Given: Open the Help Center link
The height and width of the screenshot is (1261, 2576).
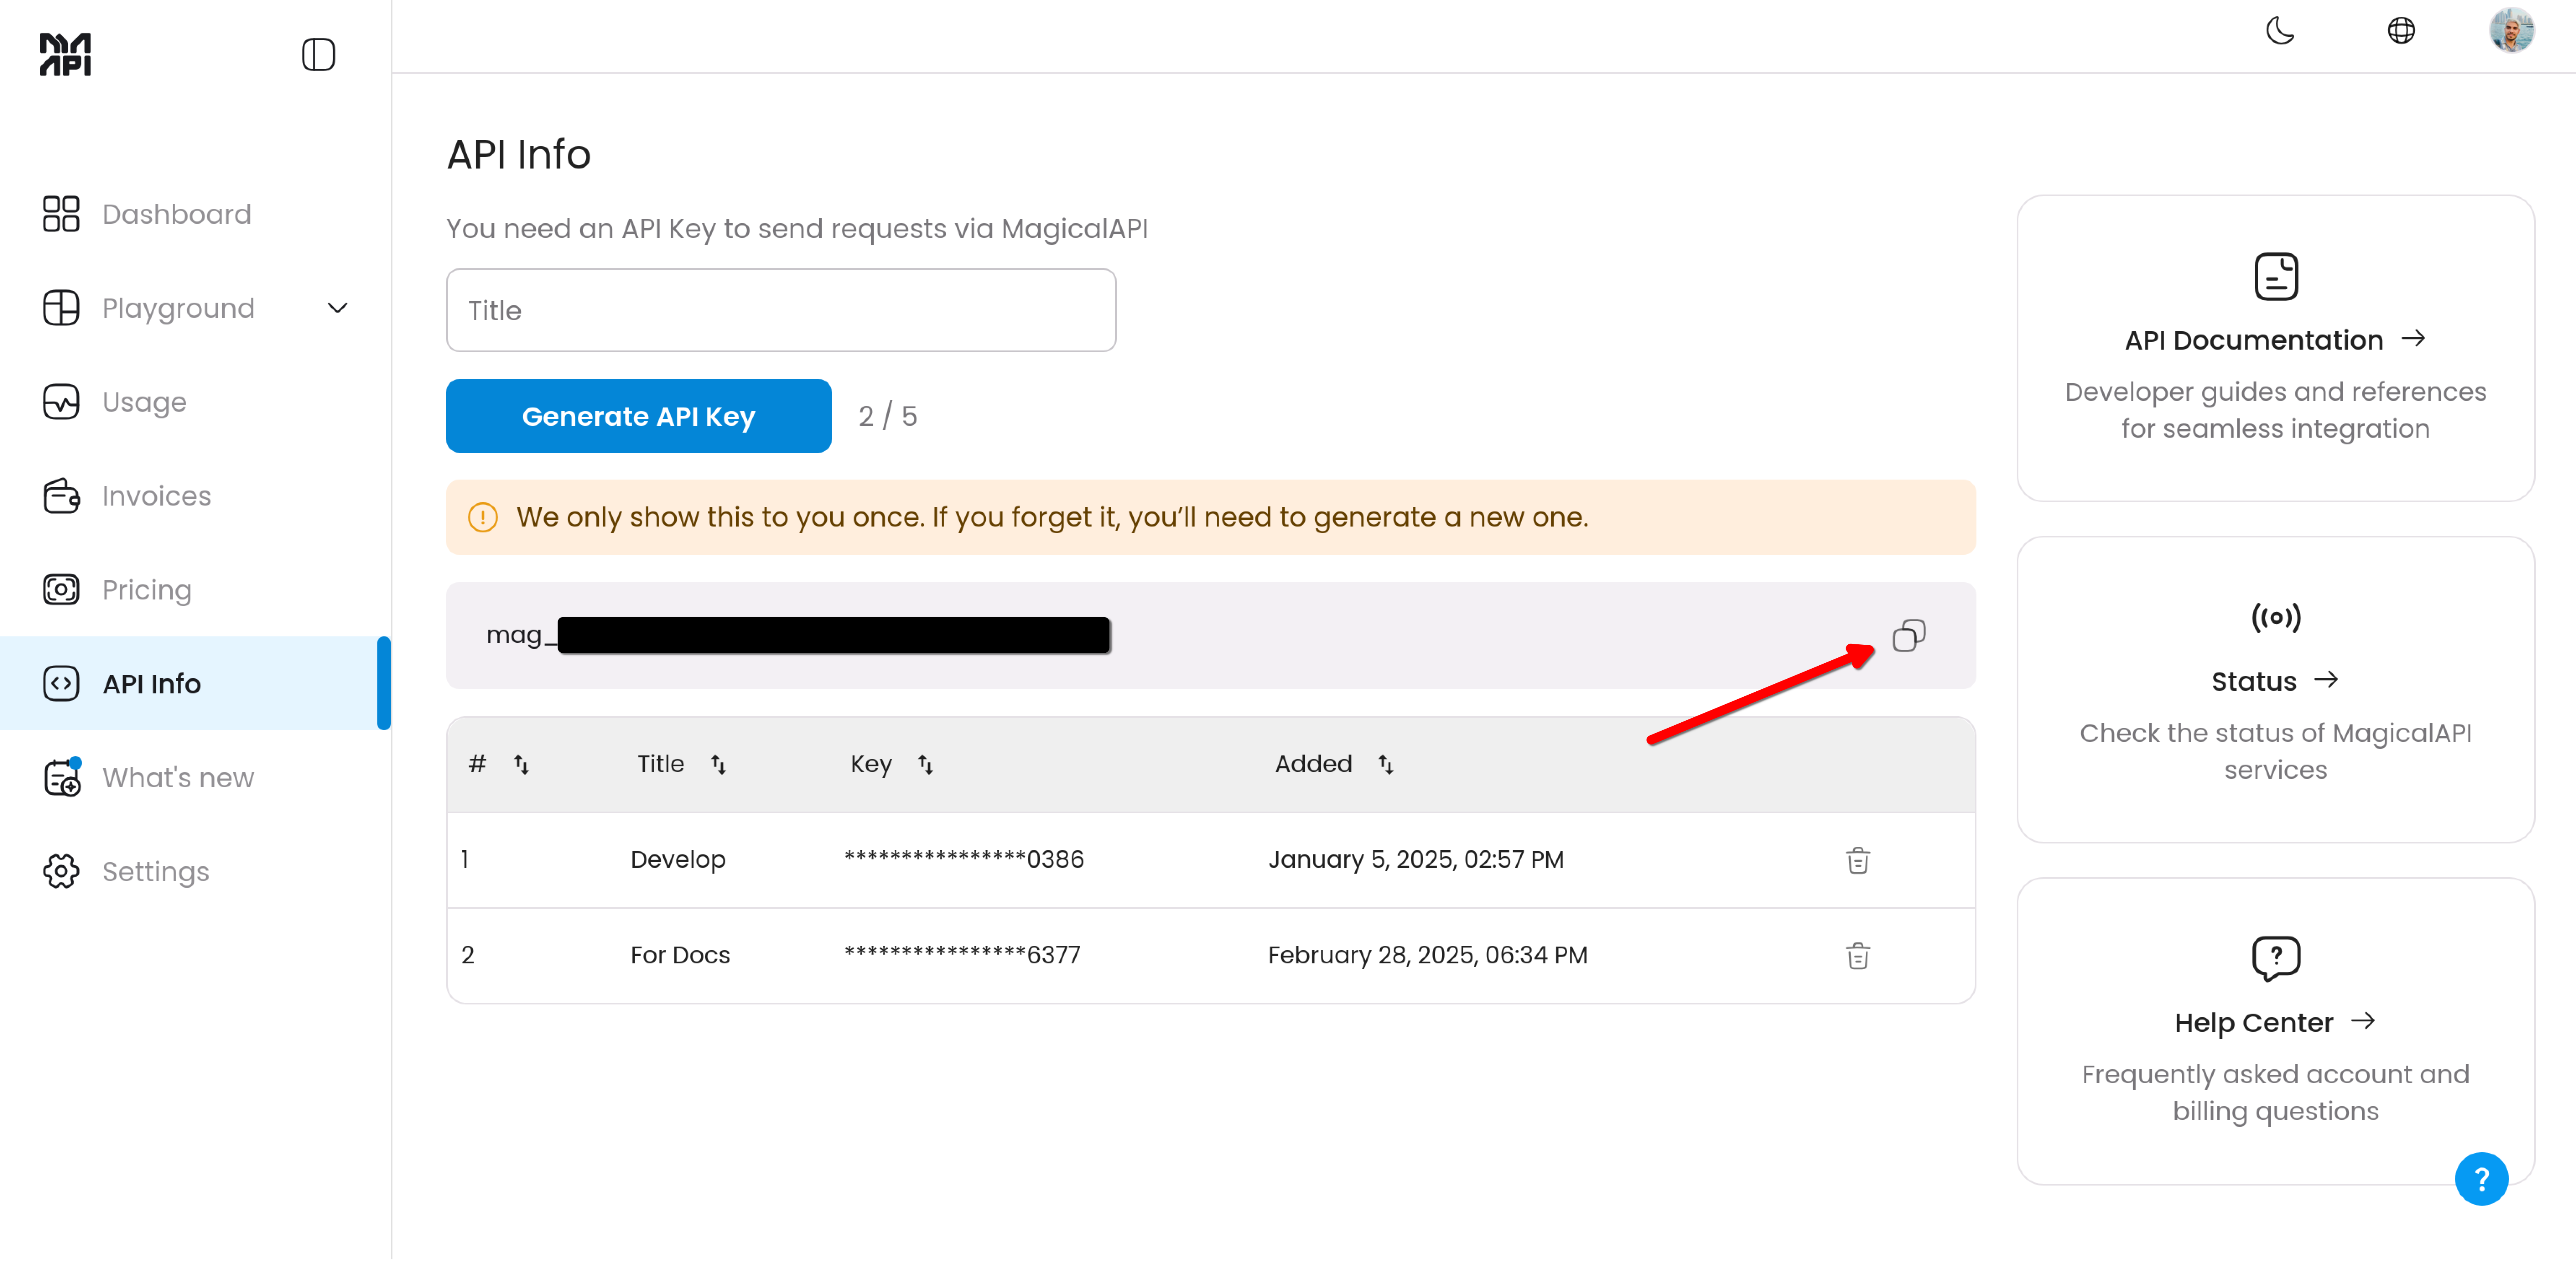Looking at the screenshot, I should click(2254, 1023).
